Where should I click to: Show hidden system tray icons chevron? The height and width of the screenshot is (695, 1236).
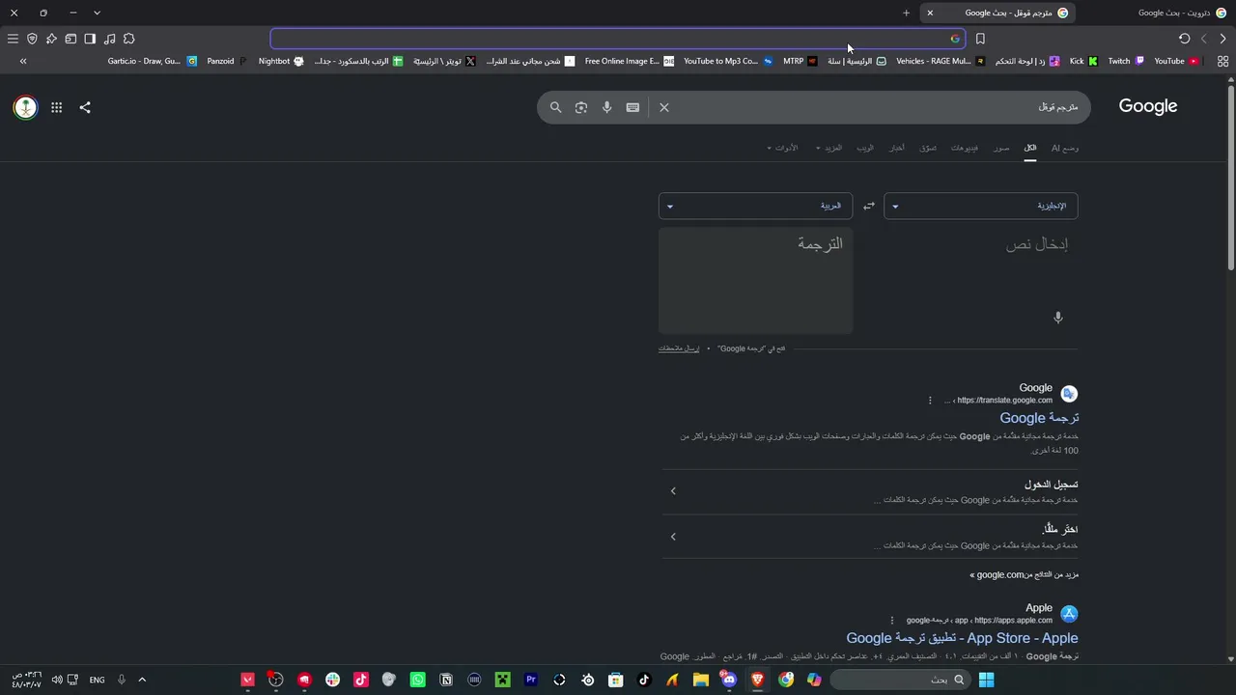[x=142, y=680]
